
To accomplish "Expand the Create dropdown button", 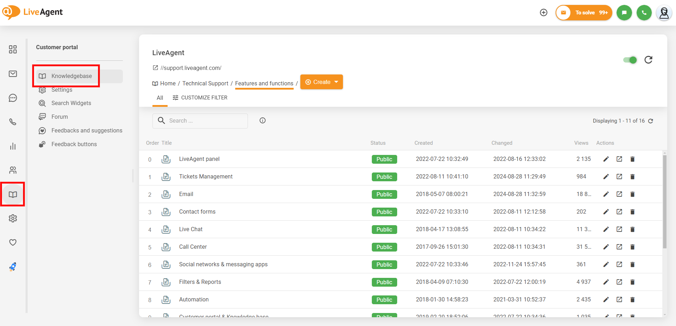I will click(x=321, y=82).
